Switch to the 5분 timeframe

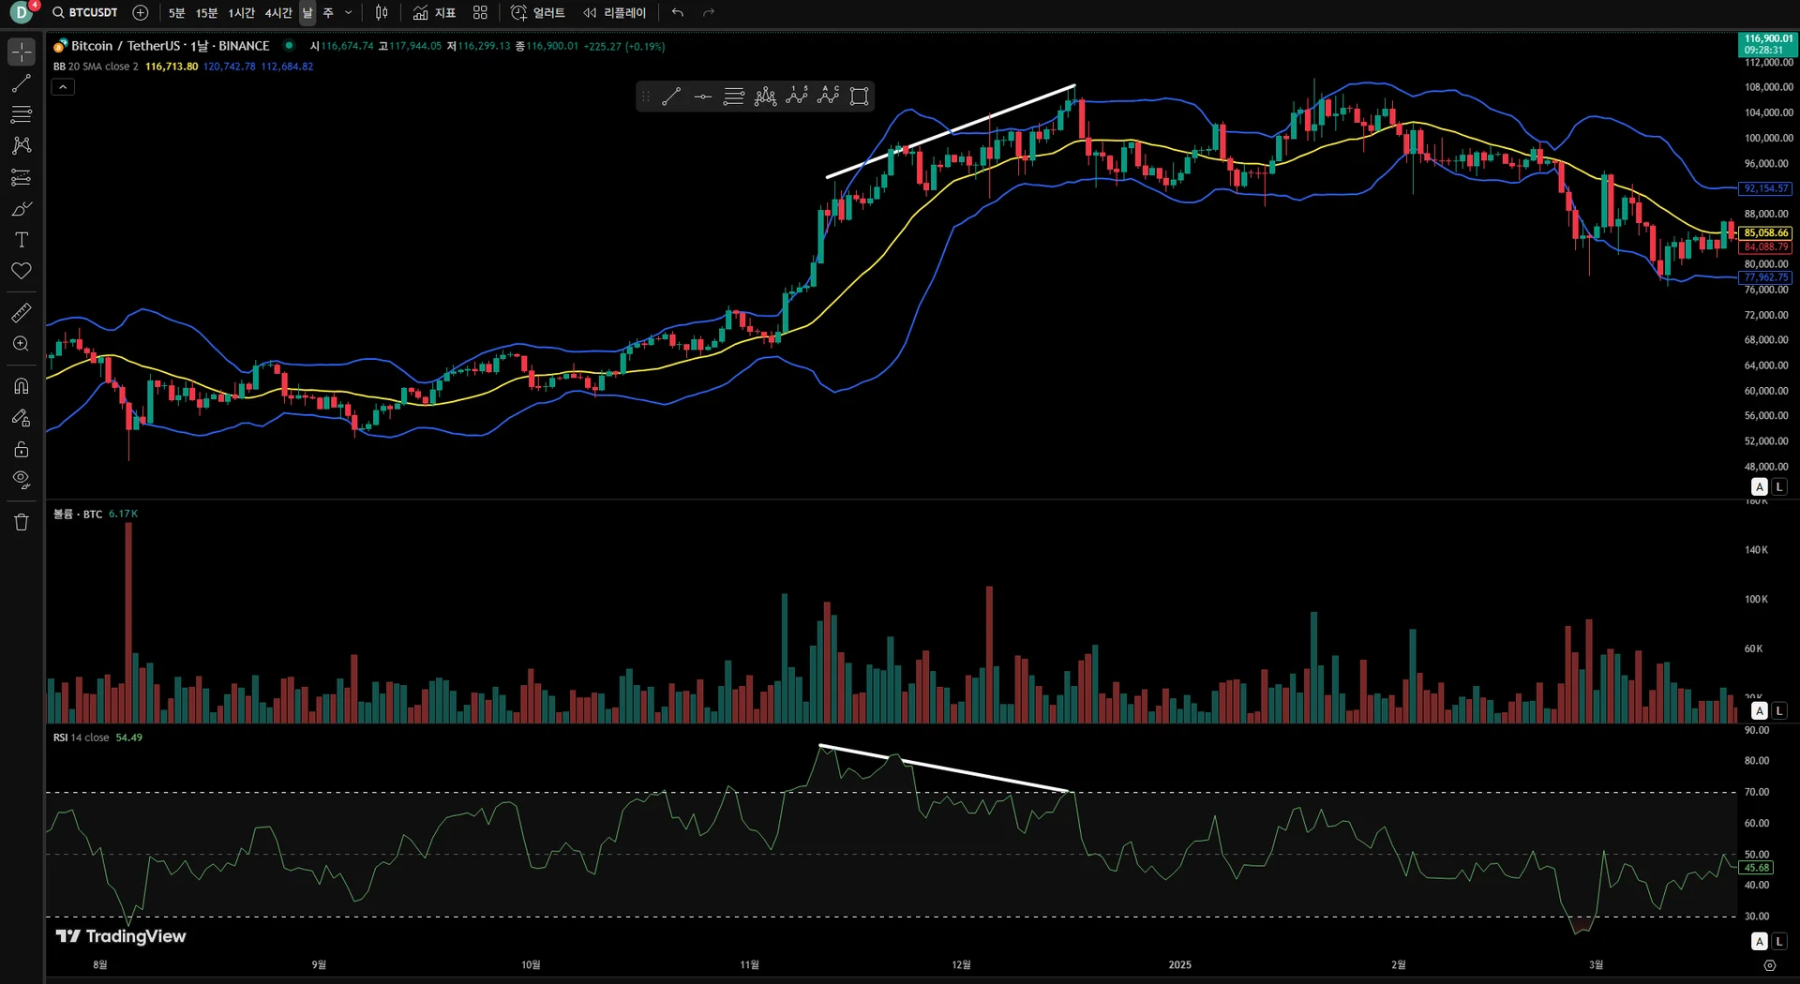coord(177,12)
